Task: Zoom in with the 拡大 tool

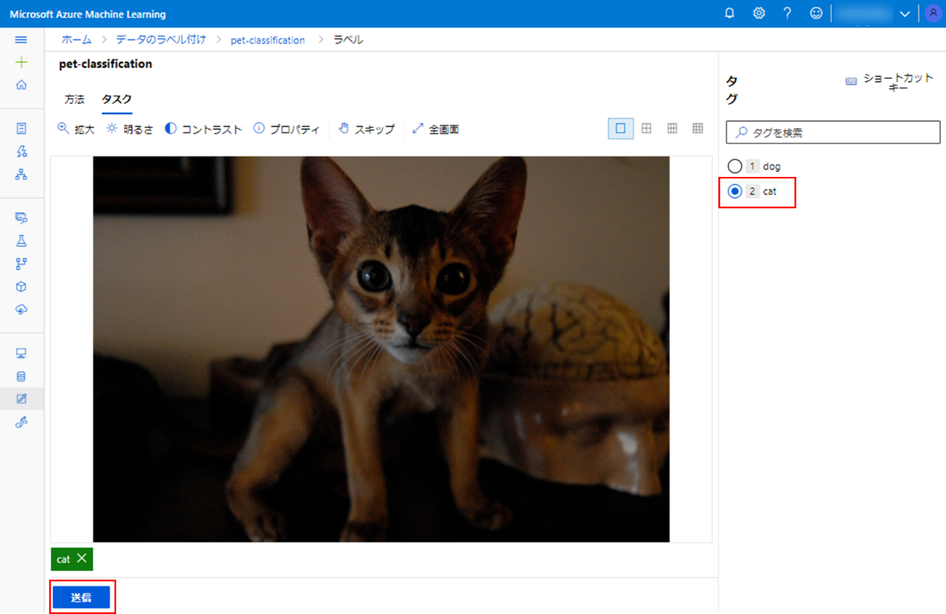Action: (76, 129)
